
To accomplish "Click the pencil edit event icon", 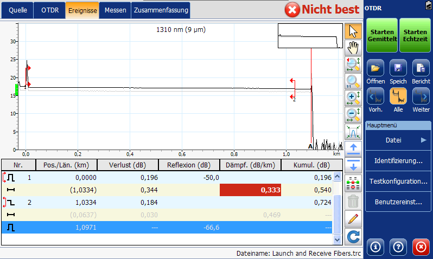I will pyautogui.click(x=353, y=218).
